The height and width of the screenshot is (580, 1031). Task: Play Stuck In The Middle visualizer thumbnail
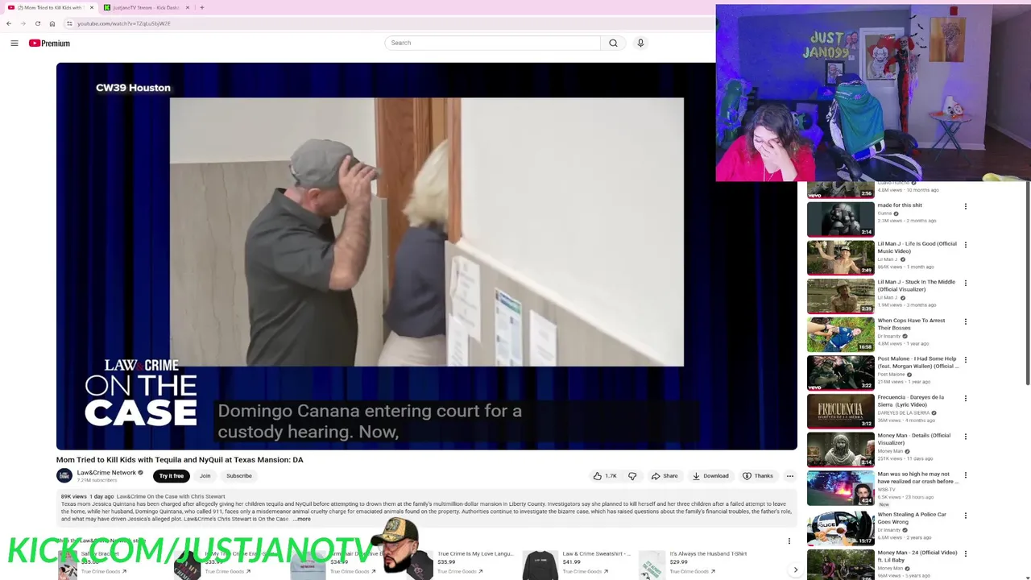841,296
